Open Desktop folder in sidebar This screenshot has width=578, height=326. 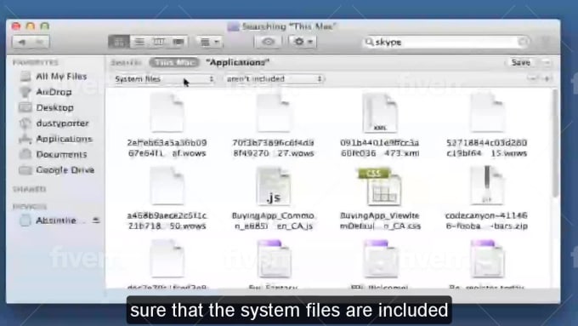[x=46, y=107]
